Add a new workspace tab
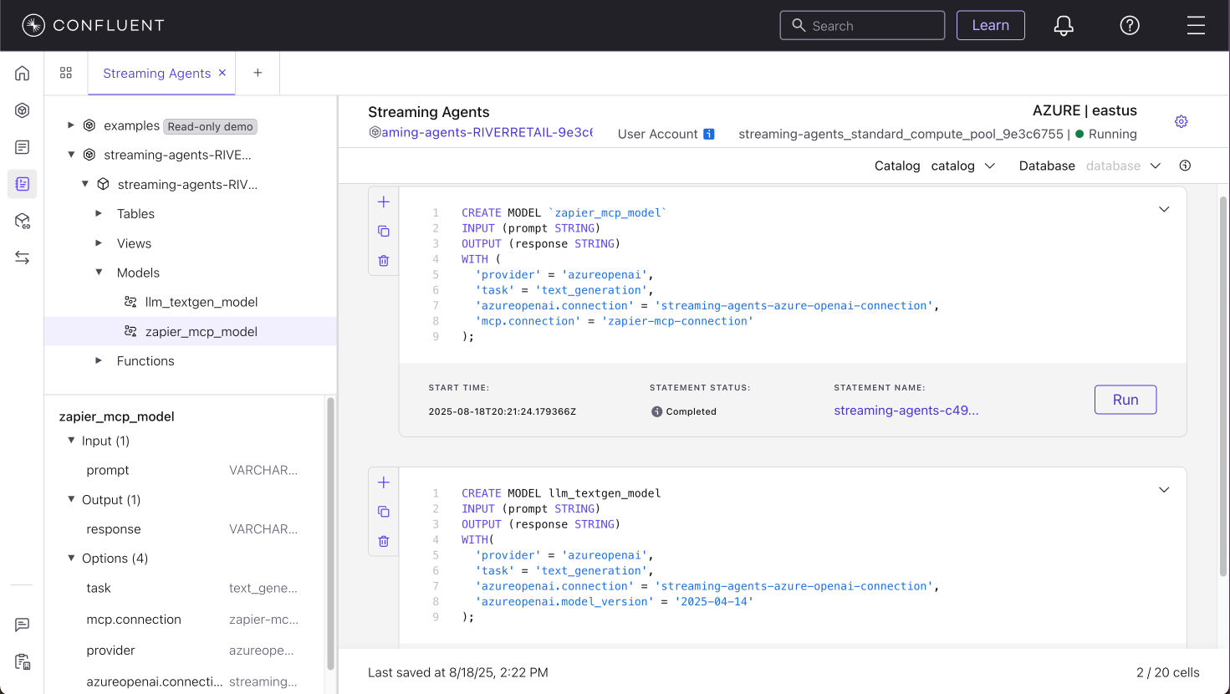Image resolution: width=1230 pixels, height=694 pixels. pos(258,74)
